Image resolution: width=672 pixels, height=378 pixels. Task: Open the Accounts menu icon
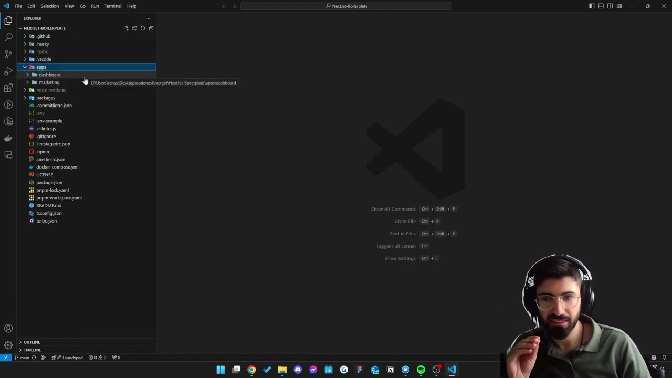(8, 329)
